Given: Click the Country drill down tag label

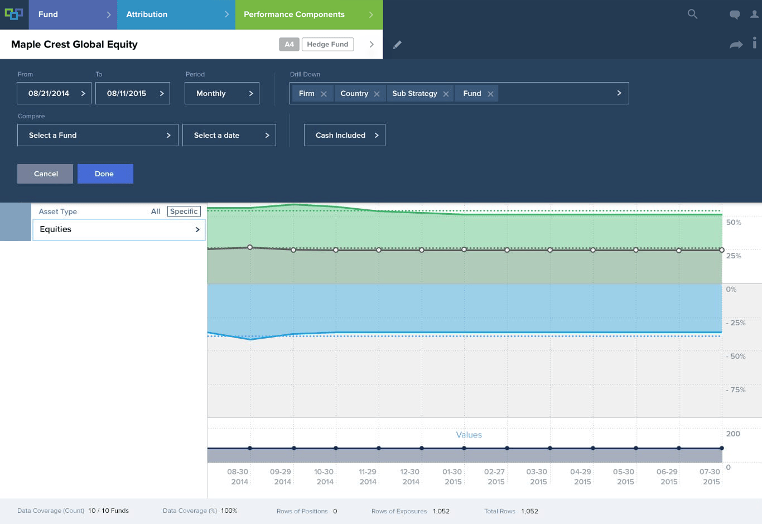Looking at the screenshot, I should [354, 93].
